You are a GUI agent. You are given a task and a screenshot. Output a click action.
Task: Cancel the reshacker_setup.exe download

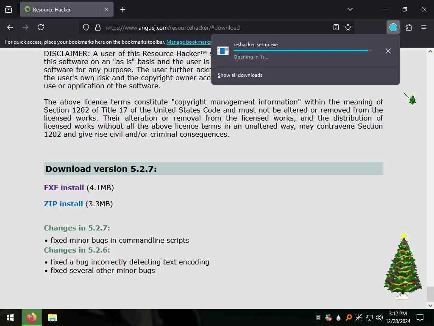click(x=388, y=51)
